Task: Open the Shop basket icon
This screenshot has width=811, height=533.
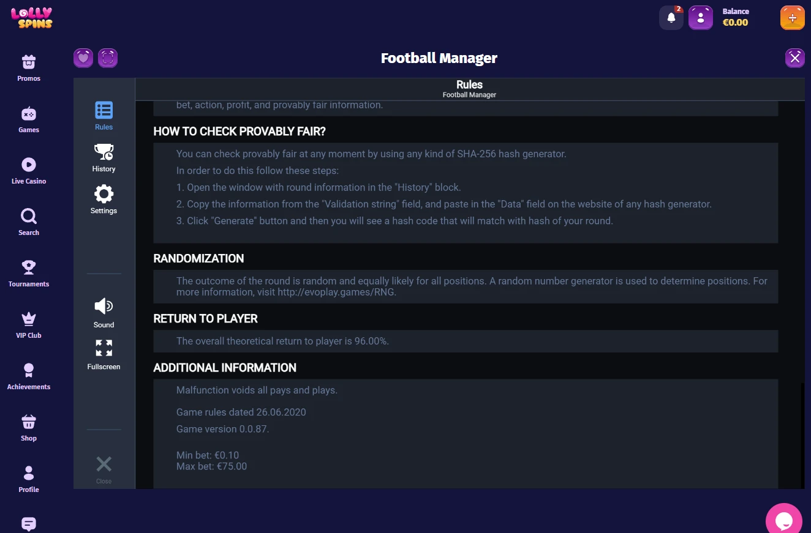Action: pos(29,428)
